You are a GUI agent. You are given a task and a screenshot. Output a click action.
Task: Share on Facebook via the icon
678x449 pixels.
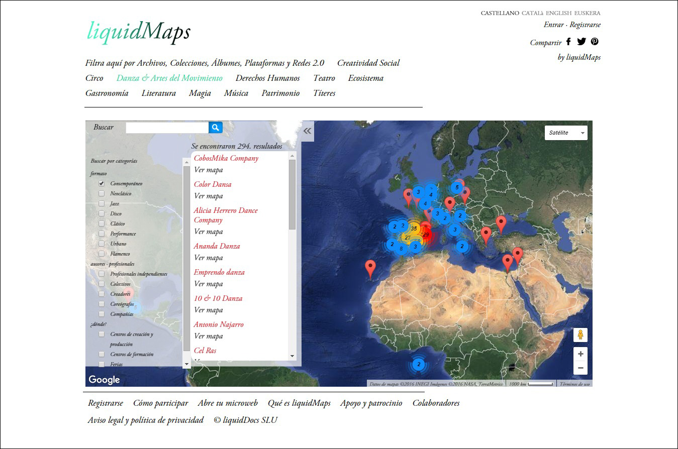[568, 42]
